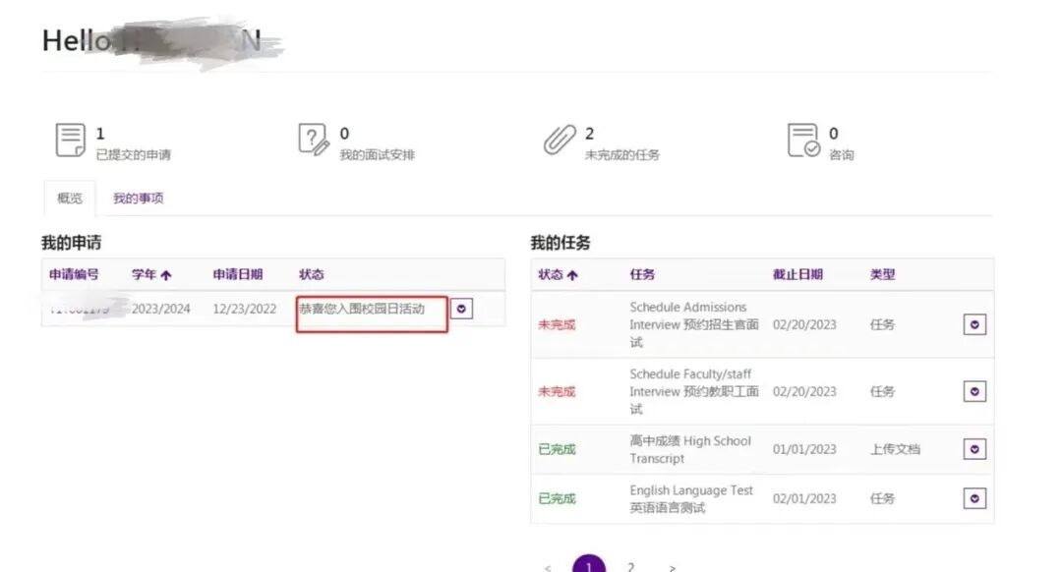Click the submitted applications document icon
1062x572 pixels.
[71, 141]
